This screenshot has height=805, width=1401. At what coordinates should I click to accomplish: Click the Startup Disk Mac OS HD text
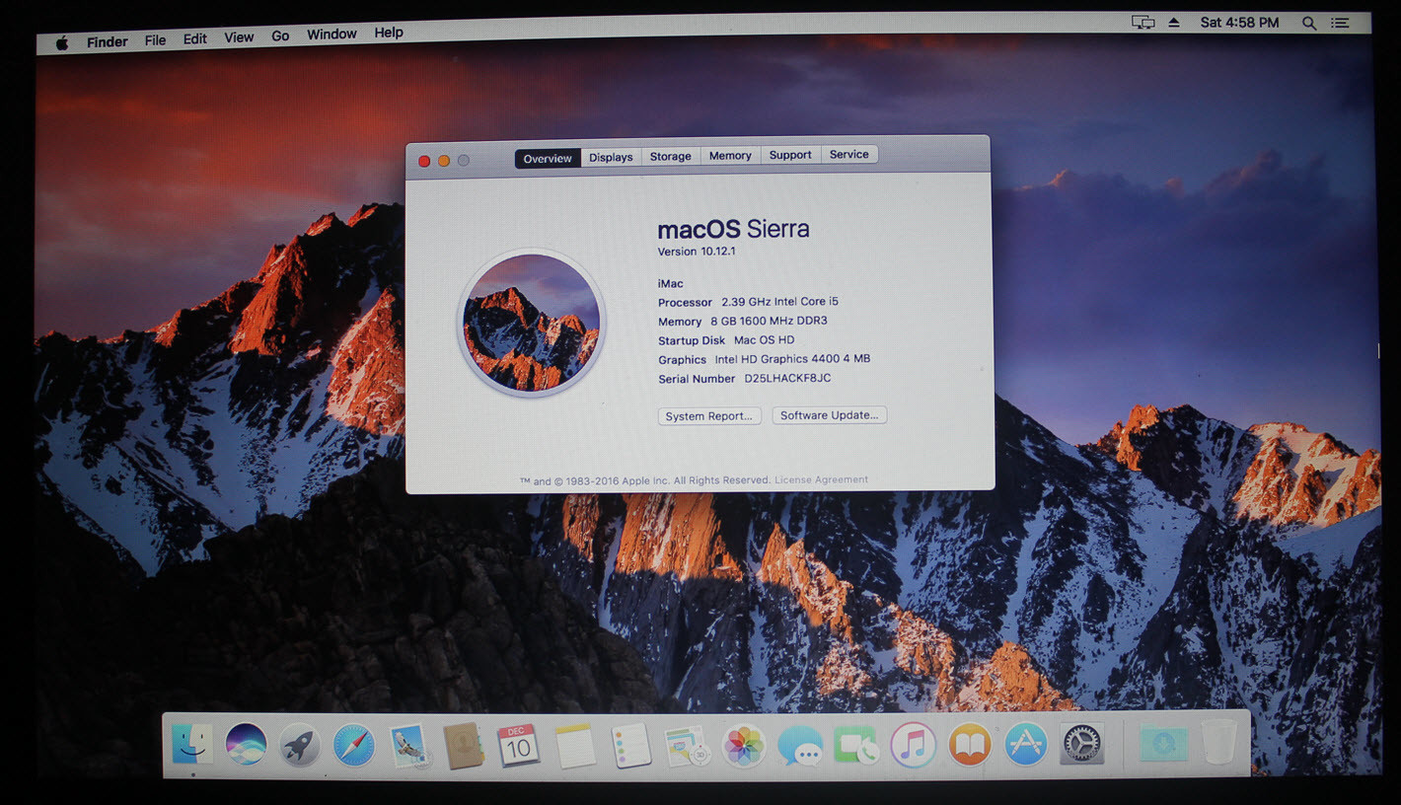click(726, 340)
